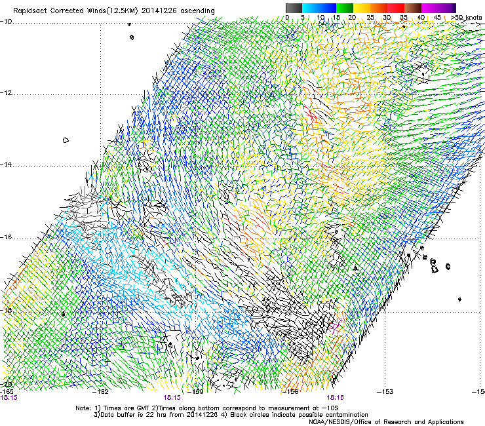Select the magenta 40-45 knots color segment

click(430, 8)
